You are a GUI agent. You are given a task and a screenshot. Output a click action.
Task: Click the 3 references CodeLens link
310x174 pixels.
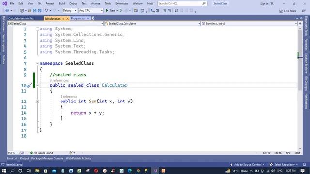click(x=59, y=80)
